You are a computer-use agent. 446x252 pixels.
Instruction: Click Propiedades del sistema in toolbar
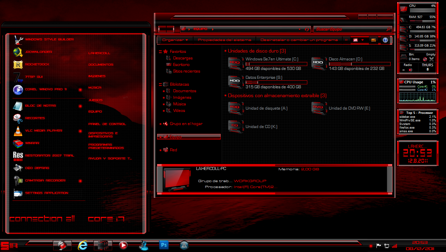[224, 40]
